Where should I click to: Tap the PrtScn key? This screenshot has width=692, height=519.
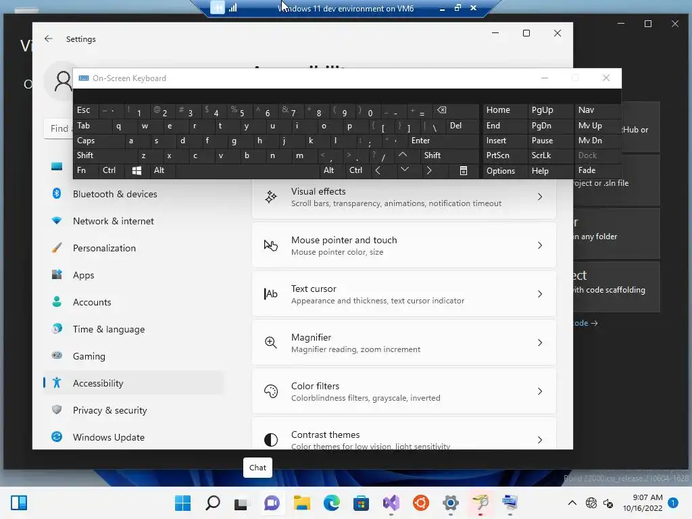(x=505, y=155)
